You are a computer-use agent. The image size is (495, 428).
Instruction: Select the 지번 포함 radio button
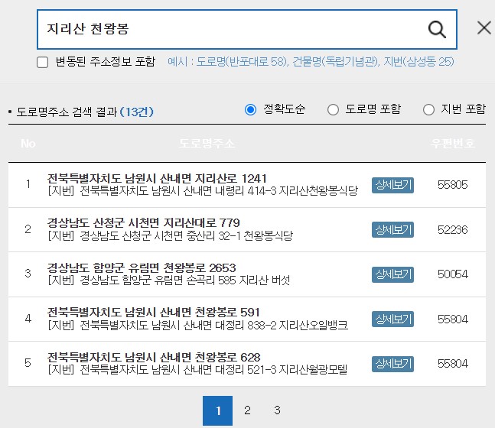pos(428,110)
